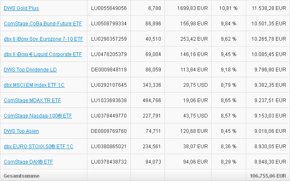Screen dimensions: 290x181
Task: Open the ComStage Nasdaq-100® ETF link
Action: [x=38, y=116]
